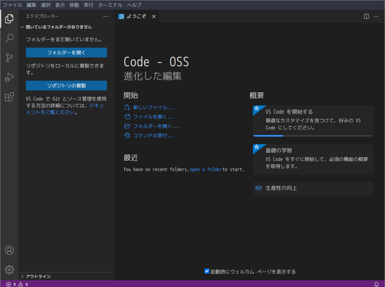385x287 pixels.
Task: Click the folder icon beside フォルダーを開く link
Action: tap(127, 126)
